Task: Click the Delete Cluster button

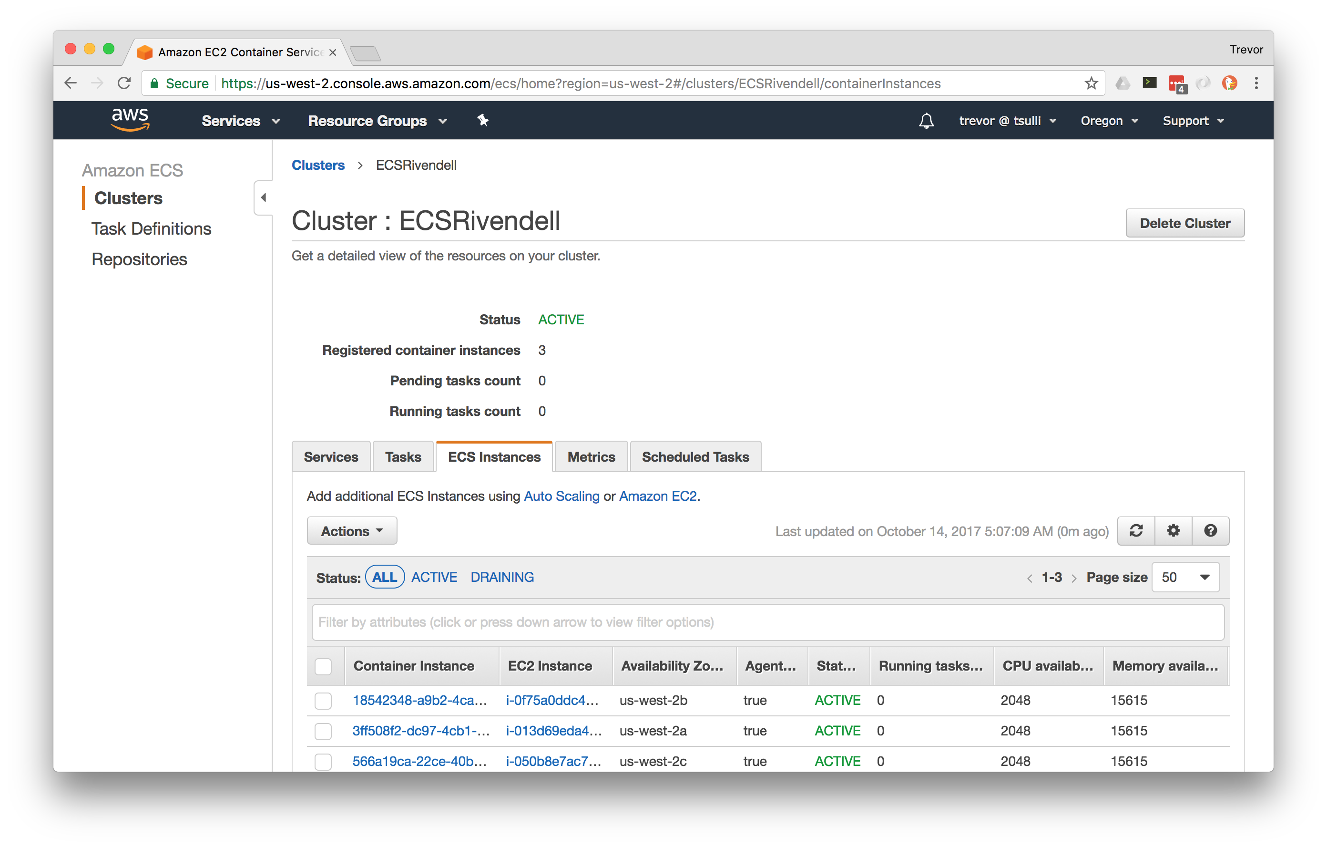Action: [1185, 223]
